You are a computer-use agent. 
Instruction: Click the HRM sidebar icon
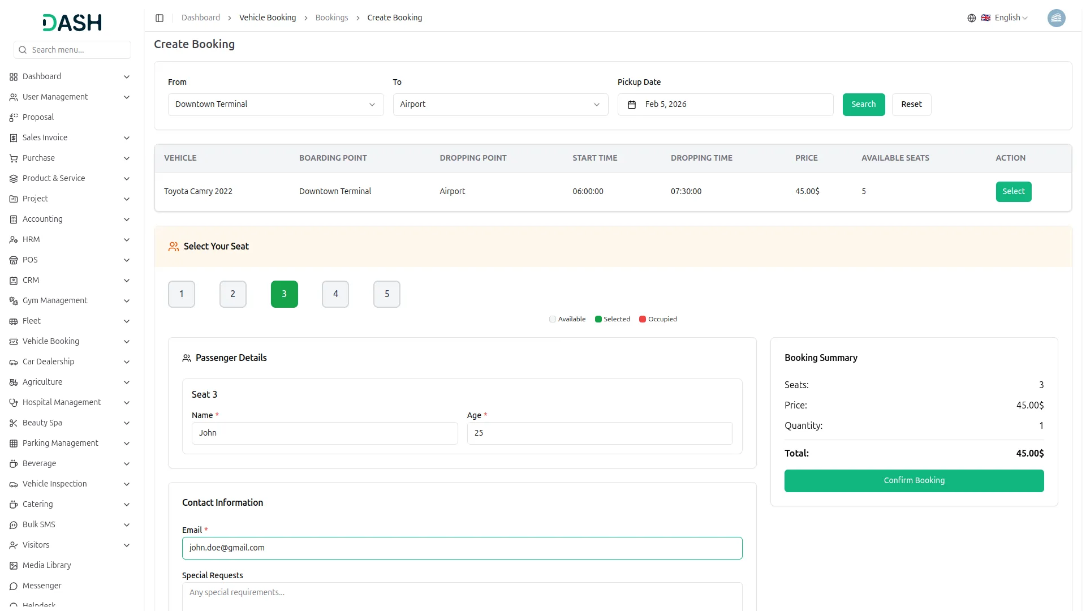pos(14,240)
